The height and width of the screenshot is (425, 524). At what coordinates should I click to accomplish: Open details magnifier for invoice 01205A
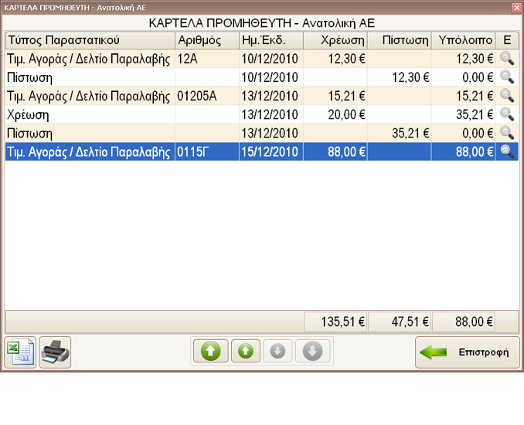click(507, 96)
